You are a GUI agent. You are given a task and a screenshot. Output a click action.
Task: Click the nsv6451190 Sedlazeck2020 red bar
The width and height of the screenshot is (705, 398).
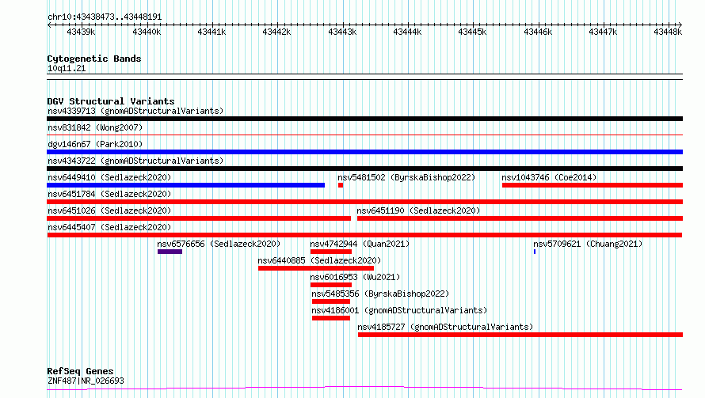coord(520,218)
